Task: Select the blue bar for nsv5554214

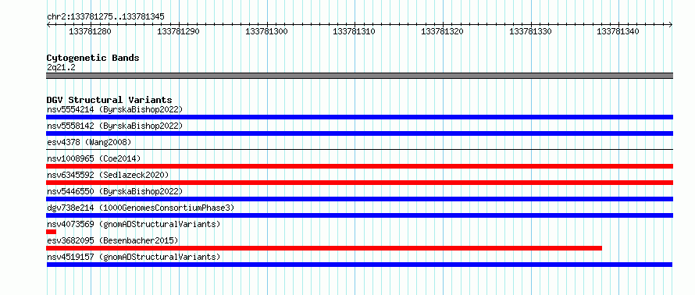Action: [x=359, y=117]
